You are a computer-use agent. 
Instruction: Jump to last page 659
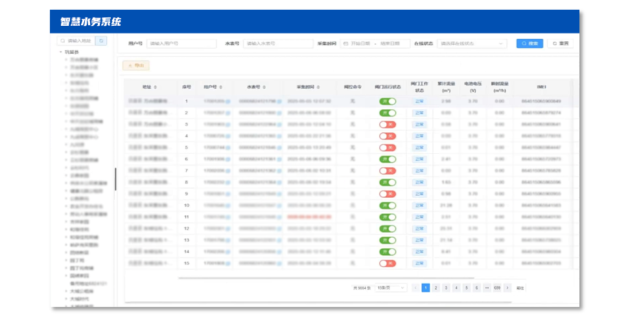[x=497, y=288]
